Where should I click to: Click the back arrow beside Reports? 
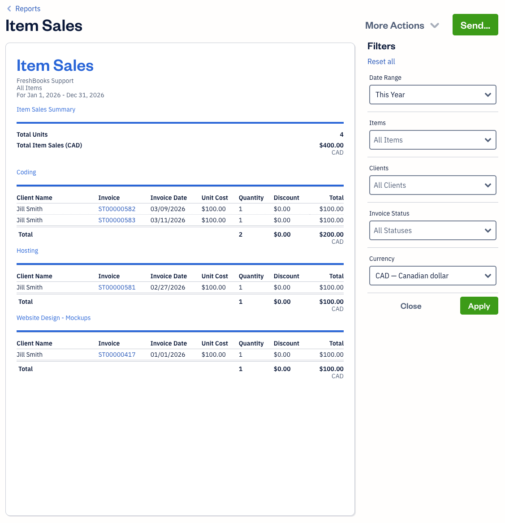click(x=9, y=9)
